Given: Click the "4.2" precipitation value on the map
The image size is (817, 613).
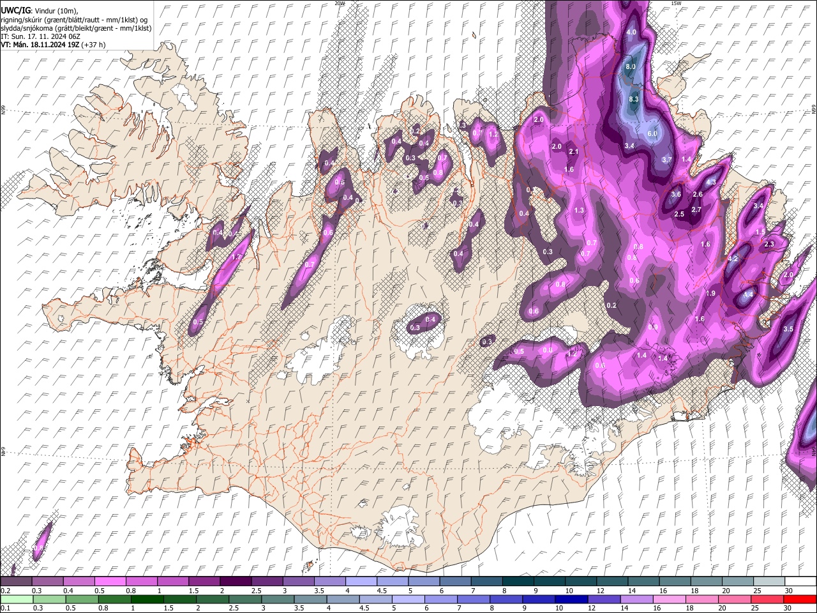Looking at the screenshot, I should tap(733, 259).
